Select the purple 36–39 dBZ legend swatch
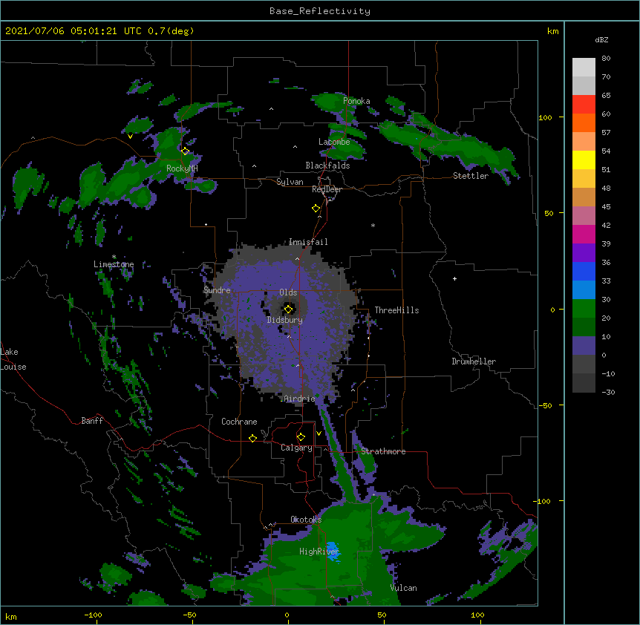 click(x=584, y=253)
